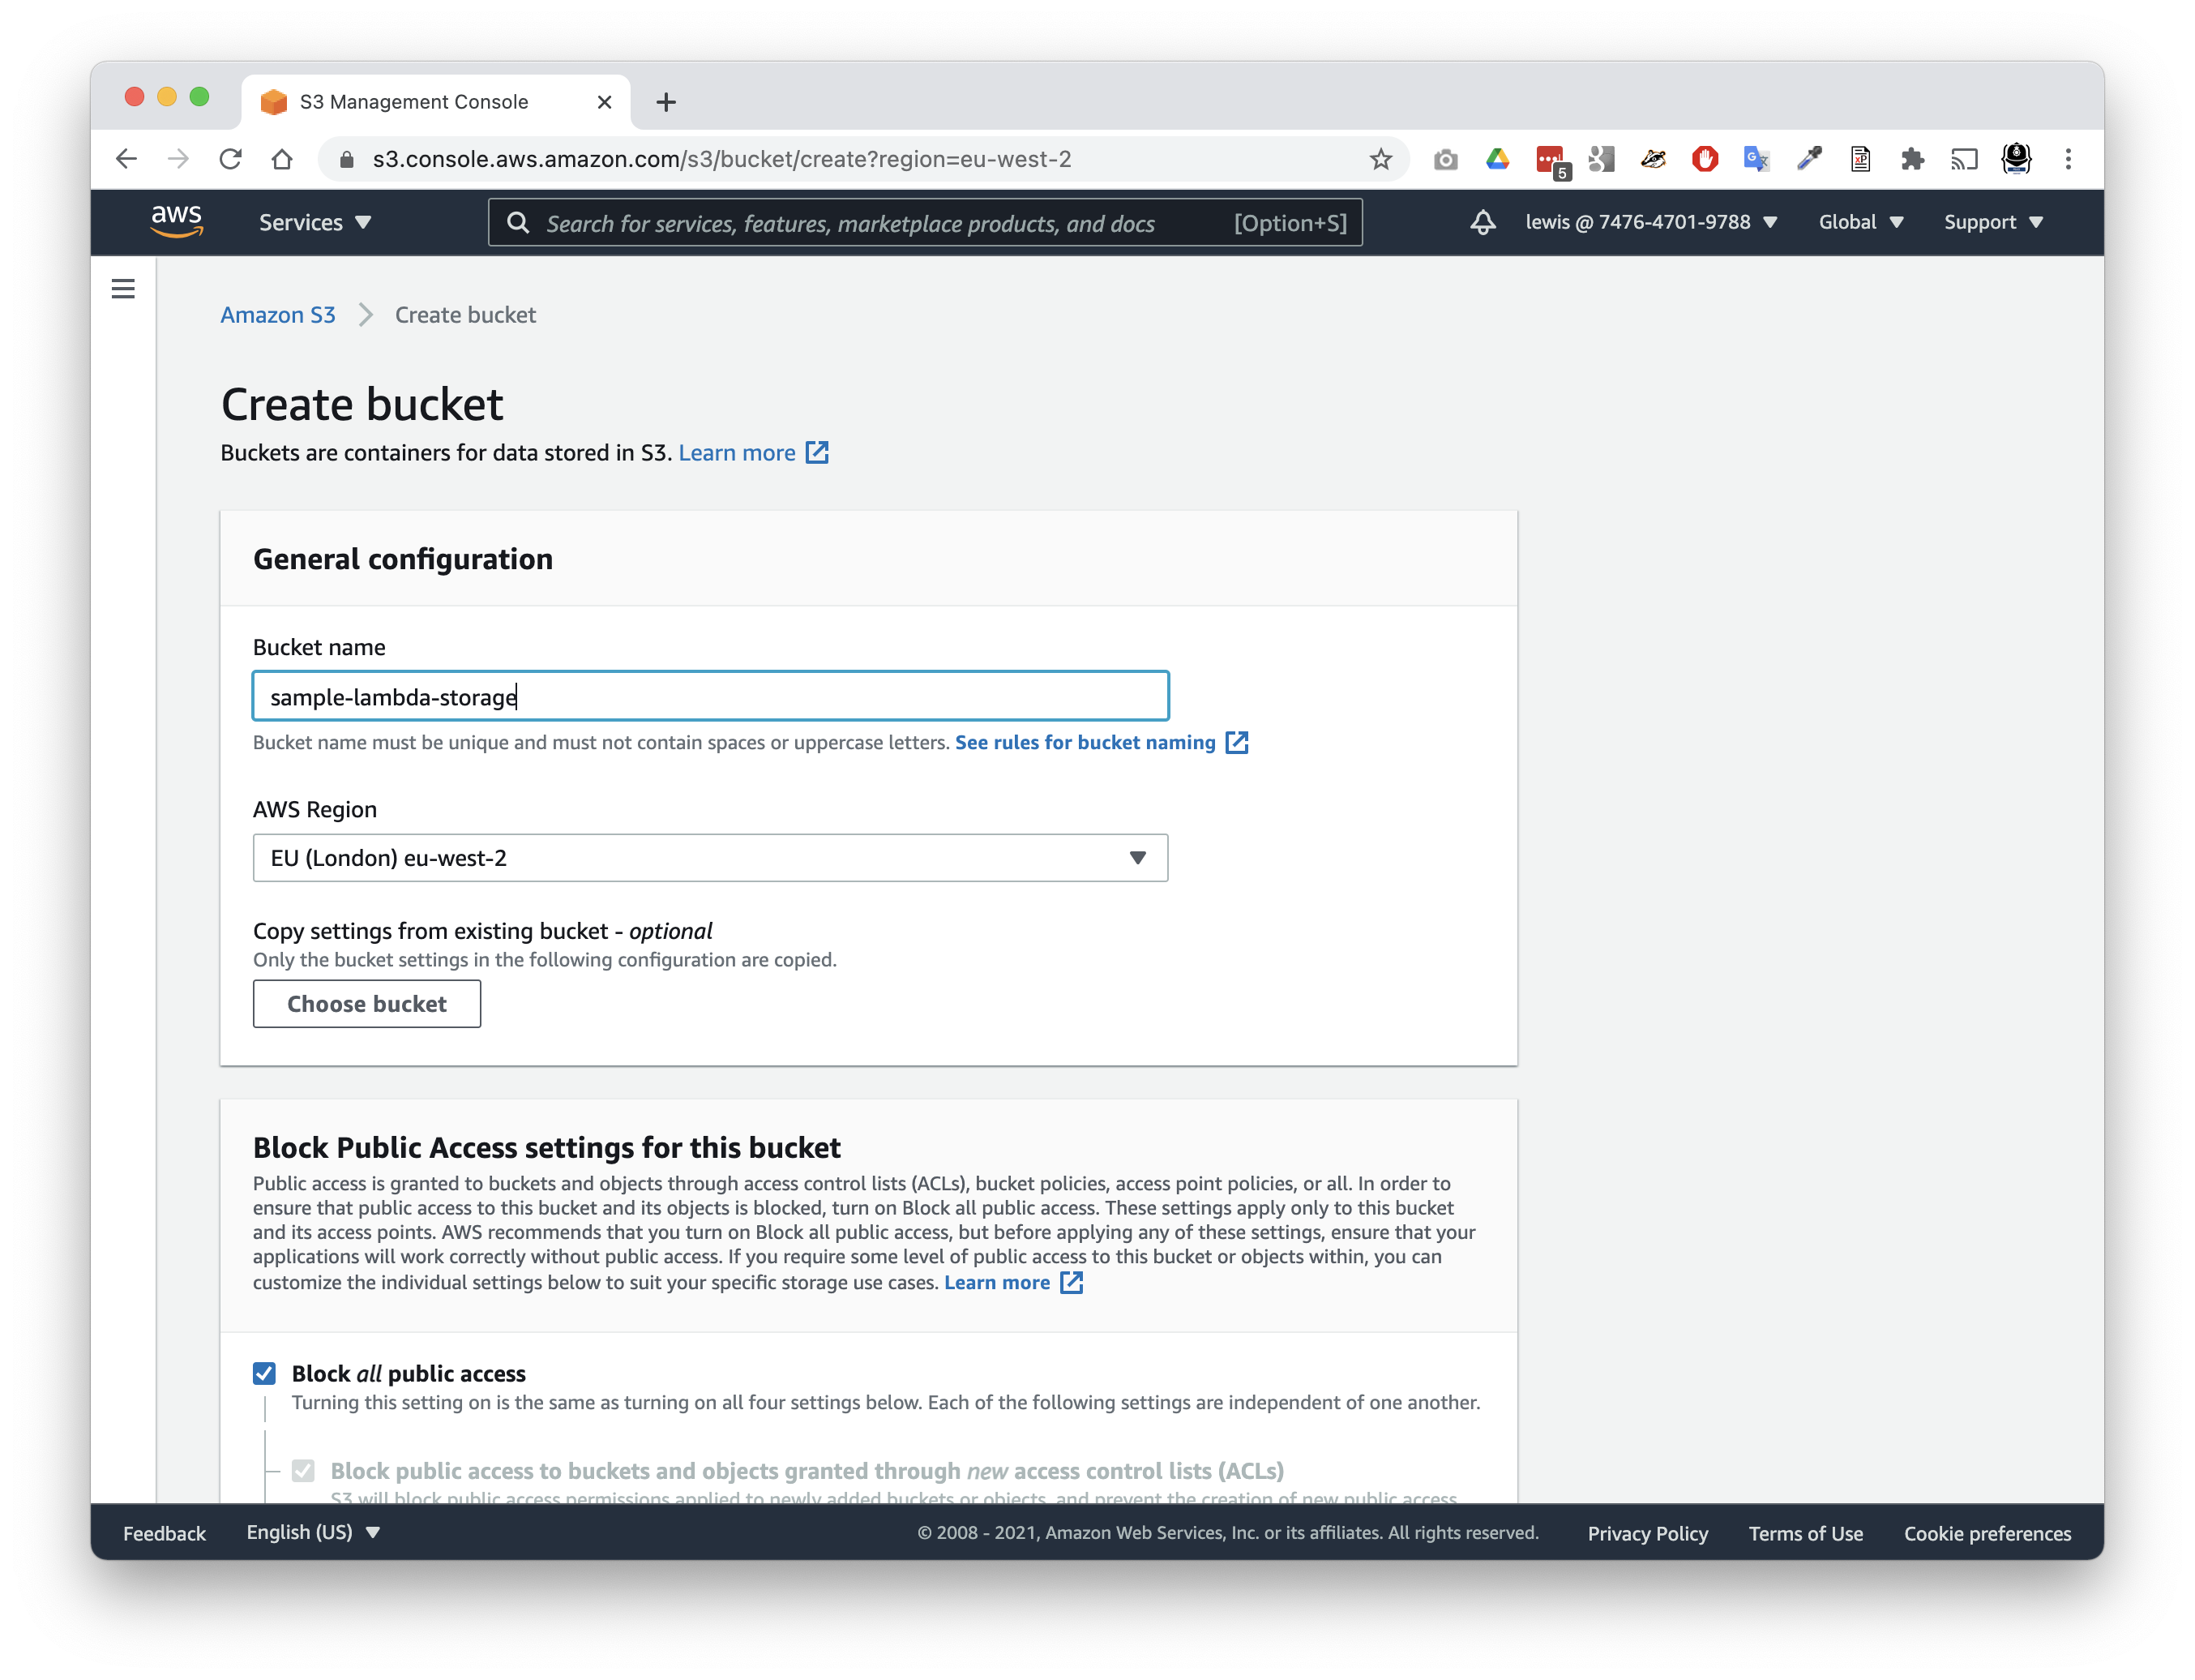The image size is (2195, 1680).
Task: Click external link icon after Buckets description
Action: (x=816, y=453)
